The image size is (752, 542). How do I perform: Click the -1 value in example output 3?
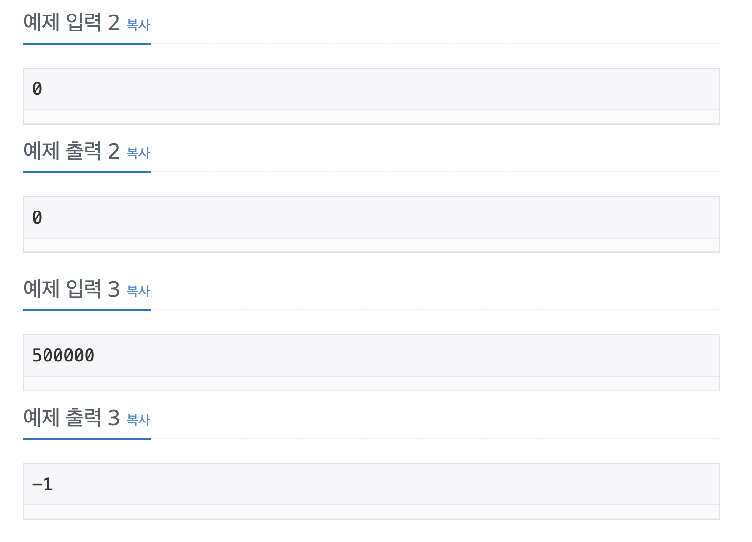pyautogui.click(x=43, y=484)
